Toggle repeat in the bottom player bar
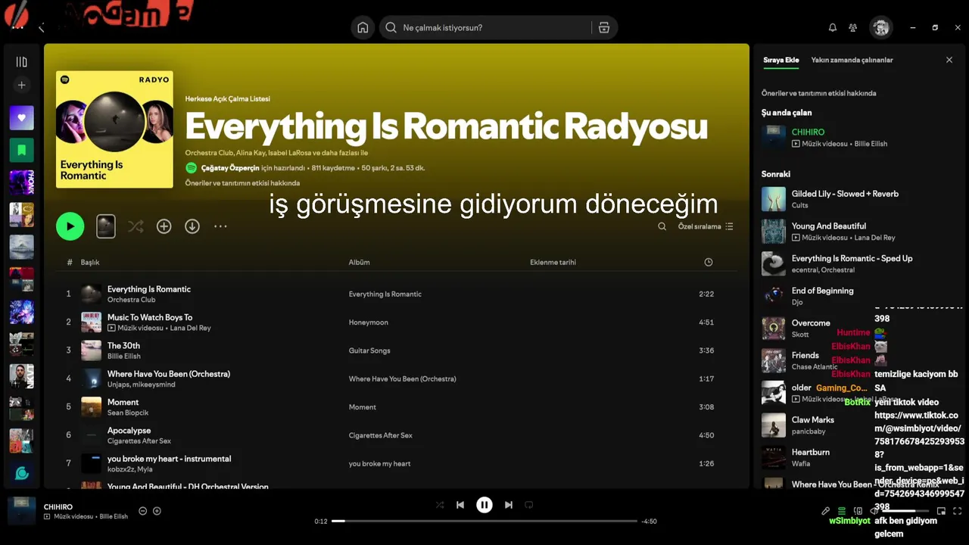Viewport: 969px width, 545px height. click(x=529, y=505)
